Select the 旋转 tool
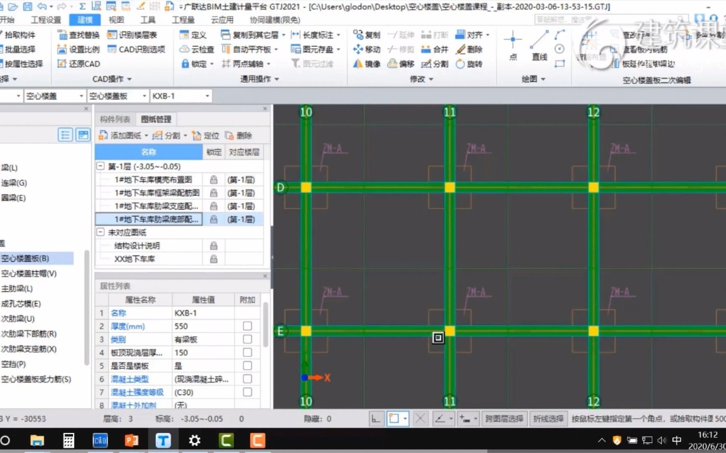The width and height of the screenshot is (726, 453). pyautogui.click(x=469, y=64)
